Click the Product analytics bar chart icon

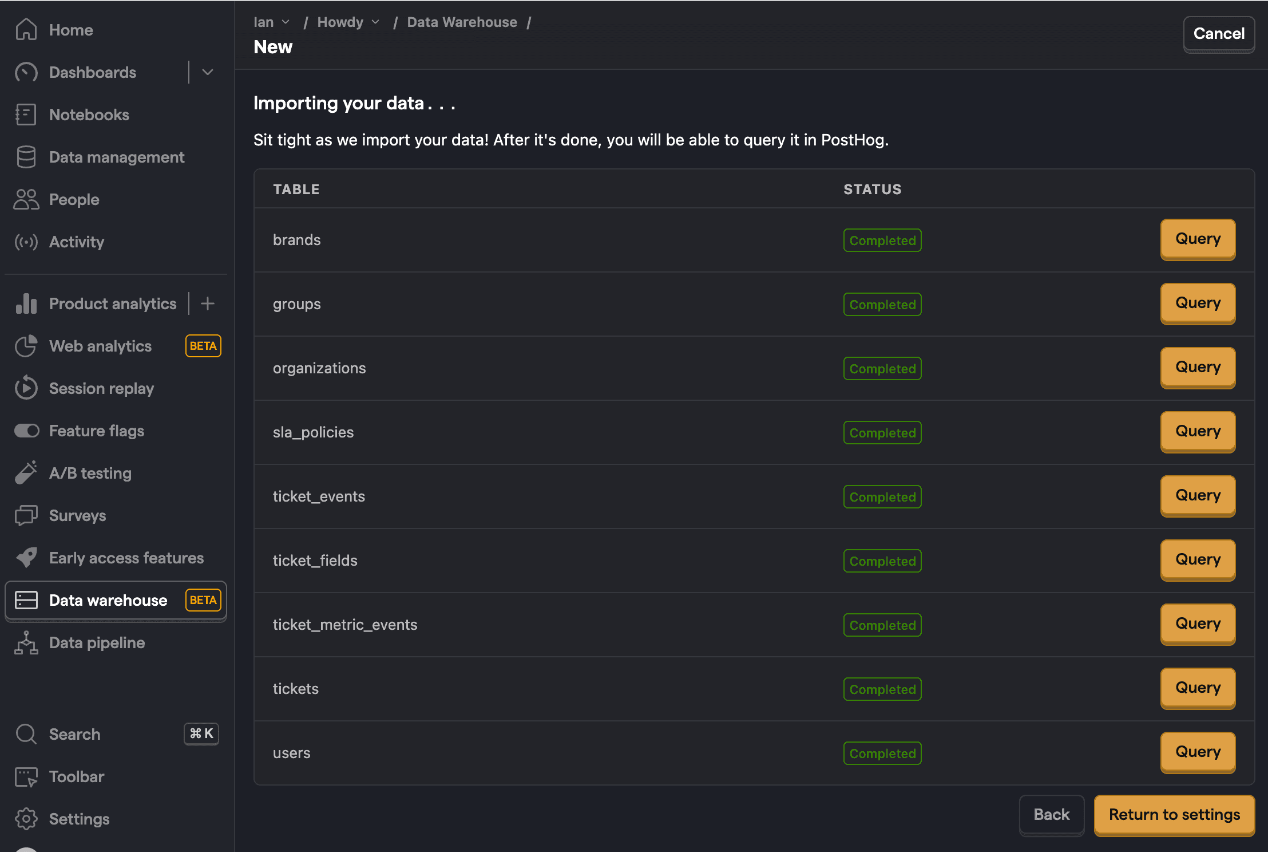pos(26,303)
